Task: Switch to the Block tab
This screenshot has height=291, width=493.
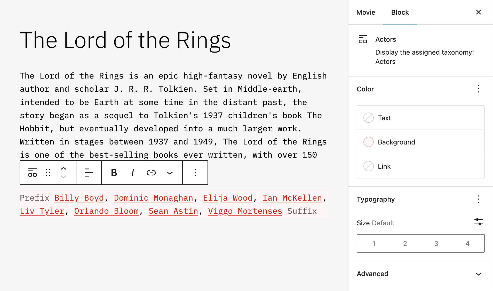Action: (400, 12)
